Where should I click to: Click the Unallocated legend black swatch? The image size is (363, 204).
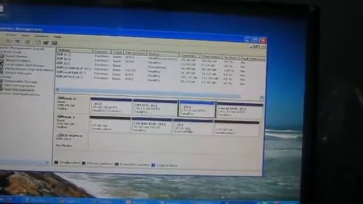tap(56, 163)
